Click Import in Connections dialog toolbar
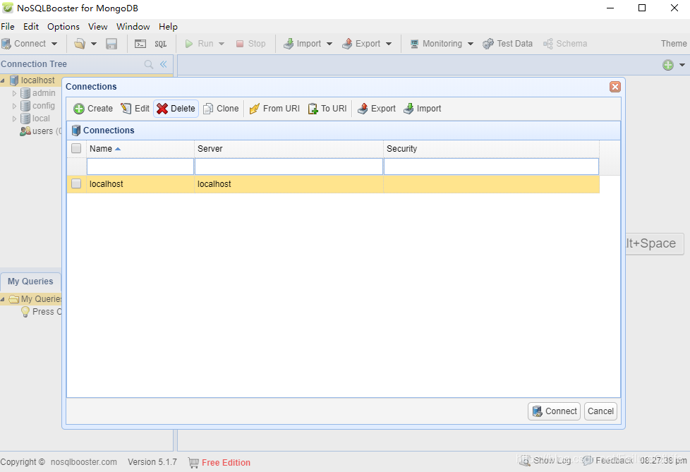This screenshot has height=472, width=690. [423, 109]
